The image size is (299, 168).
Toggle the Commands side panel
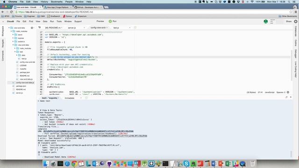[x=3, y=56]
